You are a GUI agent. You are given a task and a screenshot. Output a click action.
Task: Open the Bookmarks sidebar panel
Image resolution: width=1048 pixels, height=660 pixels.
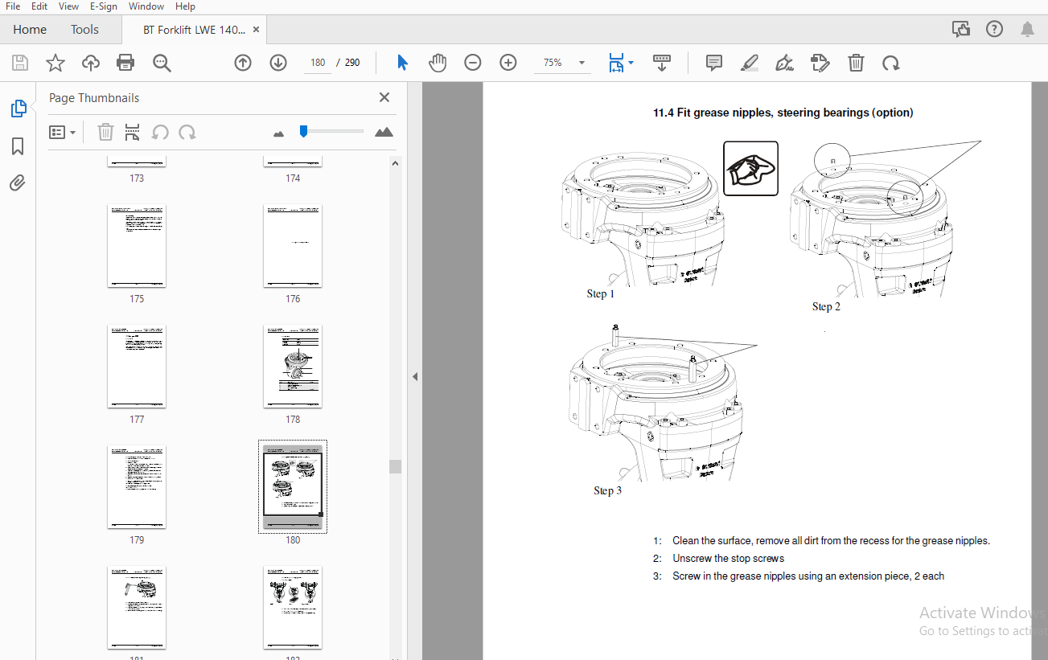tap(18, 146)
